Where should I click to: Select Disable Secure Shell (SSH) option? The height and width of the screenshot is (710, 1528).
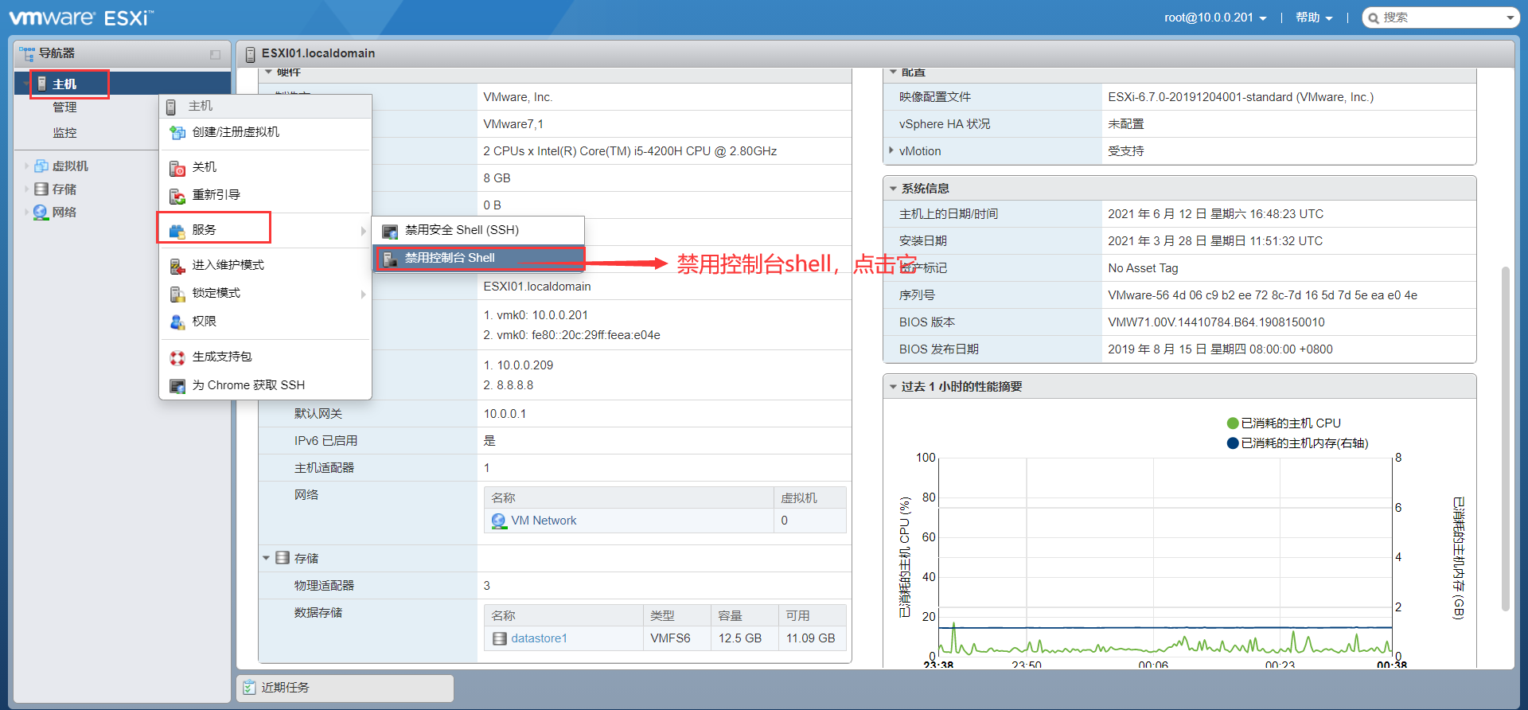[478, 230]
